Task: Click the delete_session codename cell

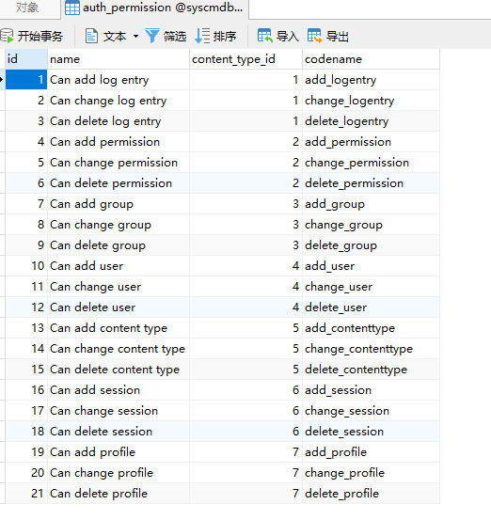Action: (x=371, y=431)
